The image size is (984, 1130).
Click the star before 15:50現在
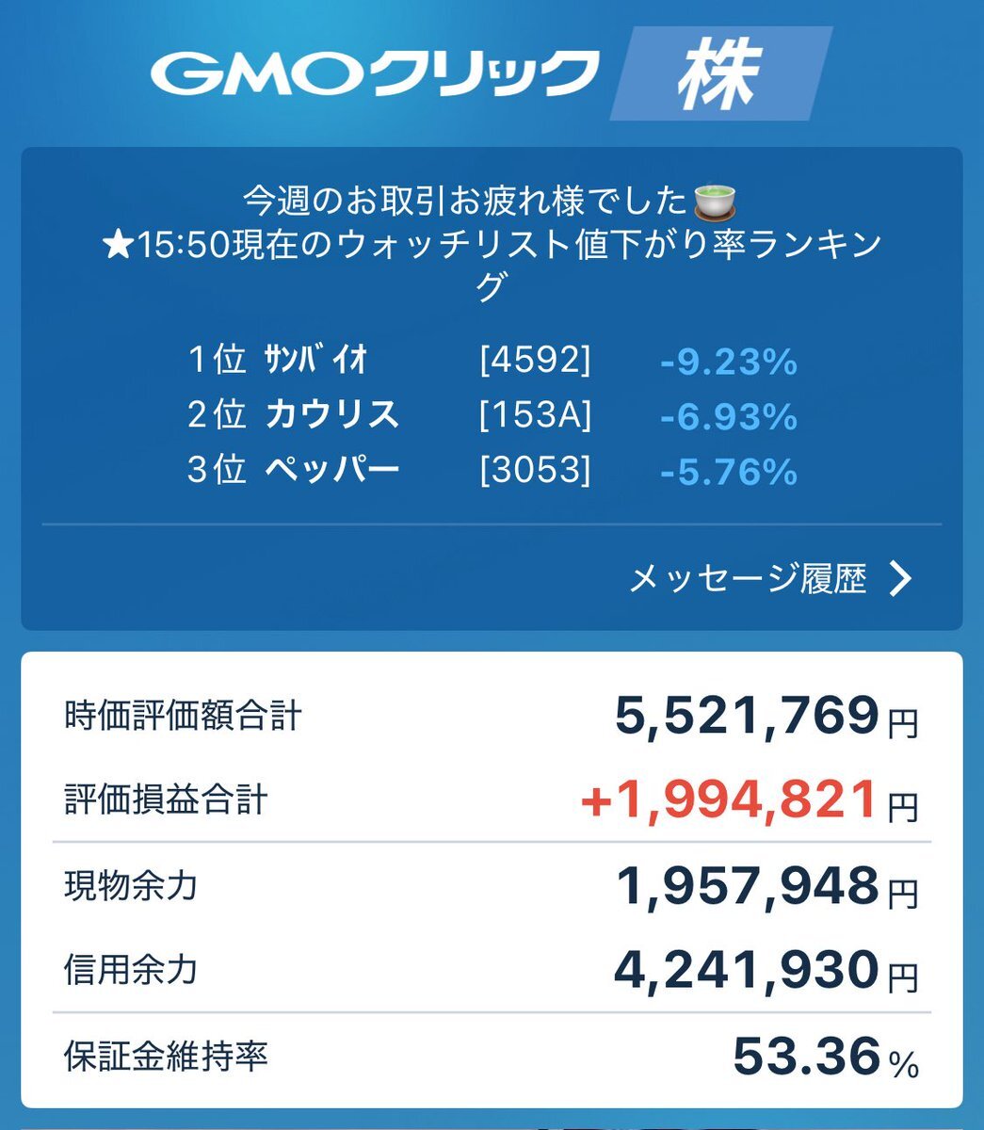117,246
